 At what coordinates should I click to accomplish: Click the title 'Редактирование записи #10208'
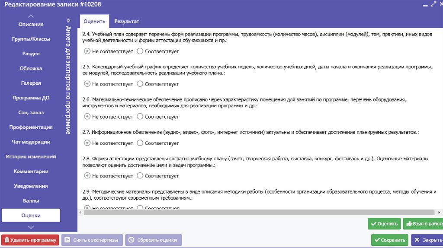click(52, 4)
